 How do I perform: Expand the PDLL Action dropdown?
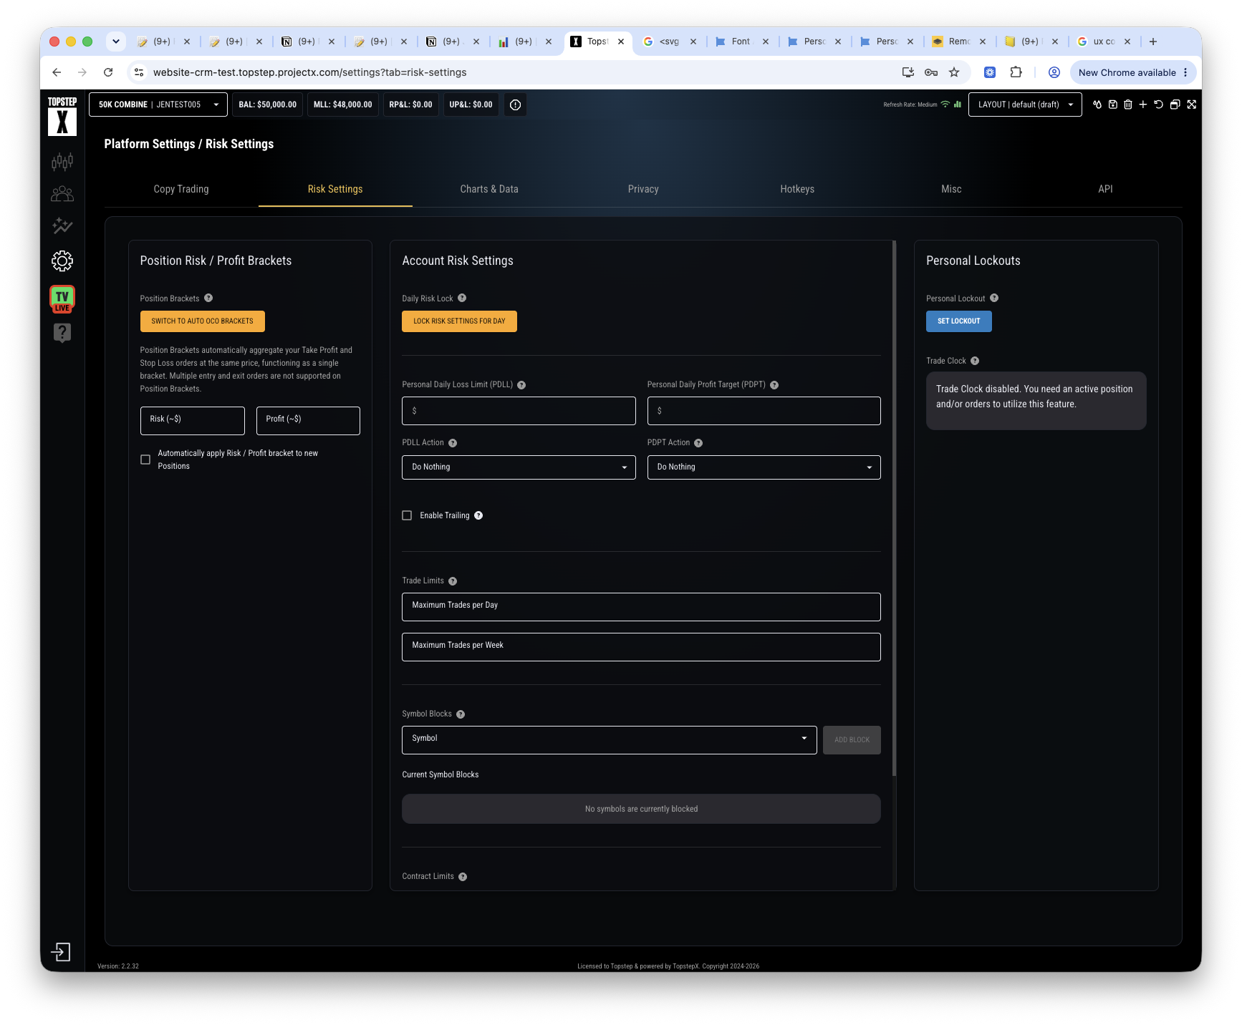[x=519, y=467]
